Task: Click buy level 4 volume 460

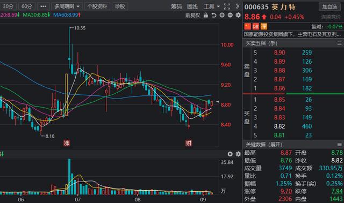Action: (x=307, y=126)
